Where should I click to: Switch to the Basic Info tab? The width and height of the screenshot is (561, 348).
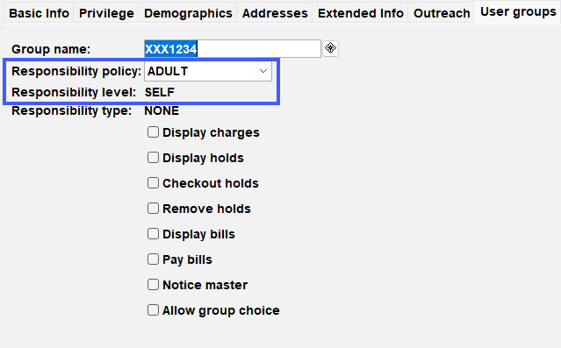[39, 13]
